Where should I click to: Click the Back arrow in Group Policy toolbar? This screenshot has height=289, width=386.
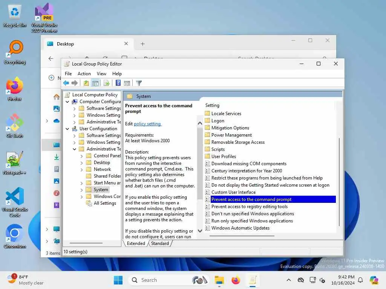click(x=66, y=83)
